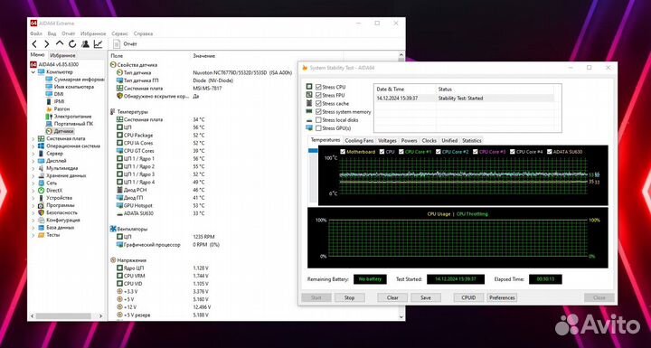Enable the Stress GPU(s) checkbox

click(x=318, y=128)
